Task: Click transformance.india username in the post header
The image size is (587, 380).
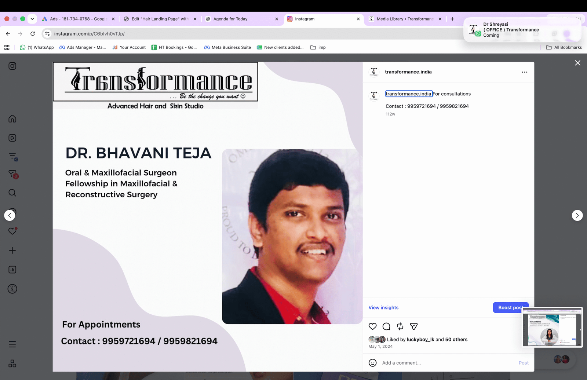Action: click(x=408, y=72)
